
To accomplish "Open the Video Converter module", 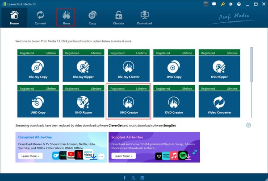I will tap(219, 101).
